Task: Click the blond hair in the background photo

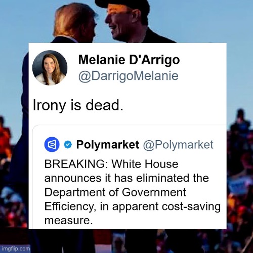Action: tap(73, 19)
